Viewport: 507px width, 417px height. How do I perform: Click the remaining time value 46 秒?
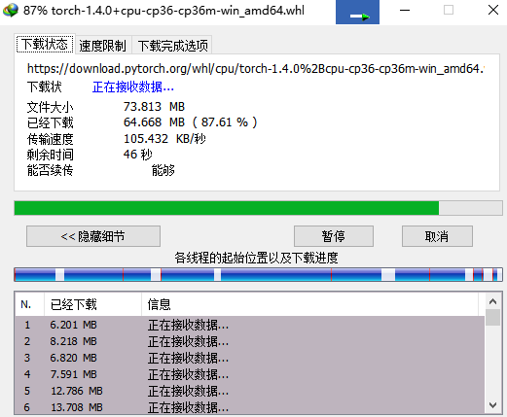(137, 155)
